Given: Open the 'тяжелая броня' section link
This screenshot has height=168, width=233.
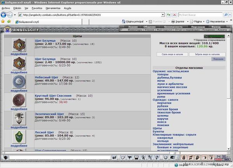Looking at the screenshot, I should 169,112.
